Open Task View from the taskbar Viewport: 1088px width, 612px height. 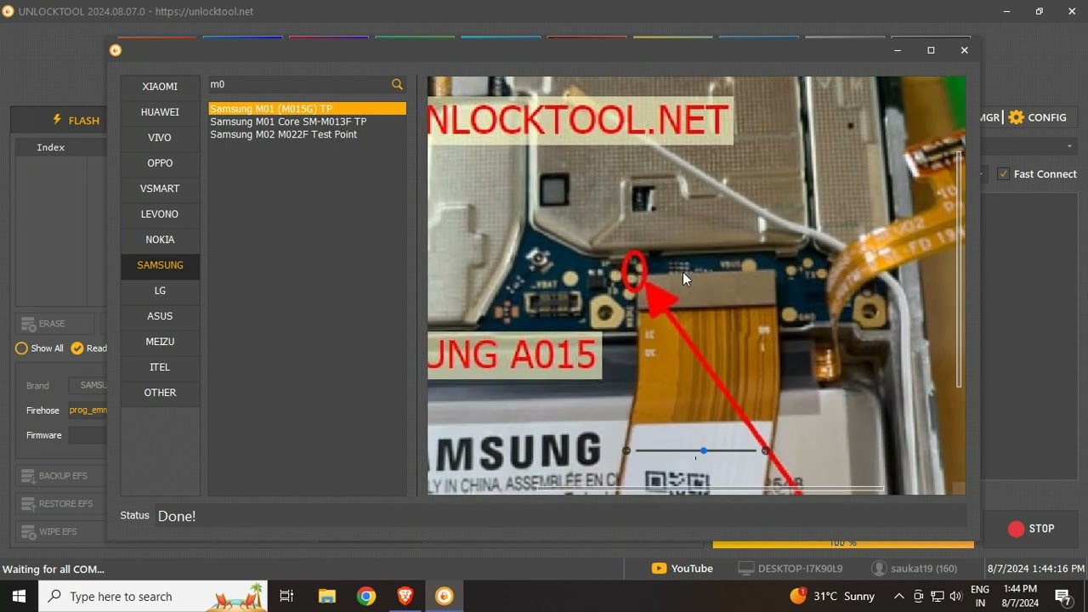click(x=286, y=597)
